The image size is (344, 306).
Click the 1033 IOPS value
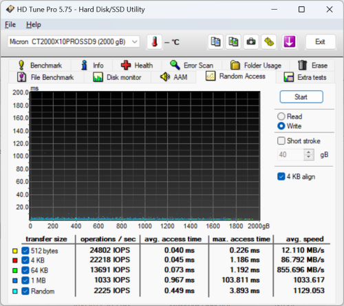(x=112, y=280)
